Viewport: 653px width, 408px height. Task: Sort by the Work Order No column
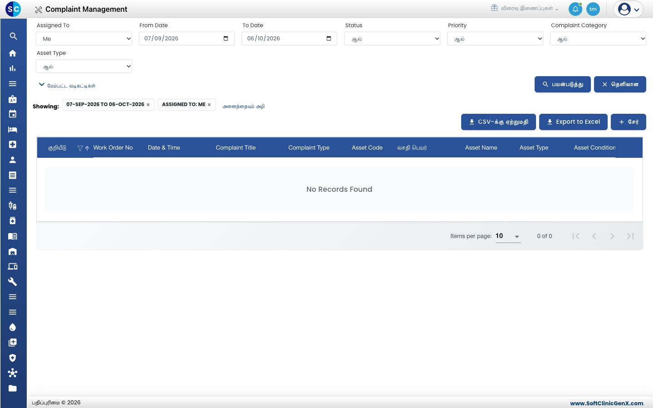(x=113, y=148)
